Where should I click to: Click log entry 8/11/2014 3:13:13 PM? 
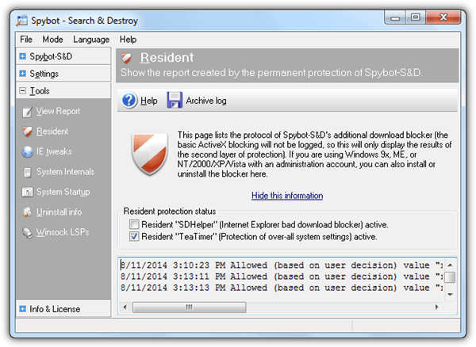(x=282, y=288)
